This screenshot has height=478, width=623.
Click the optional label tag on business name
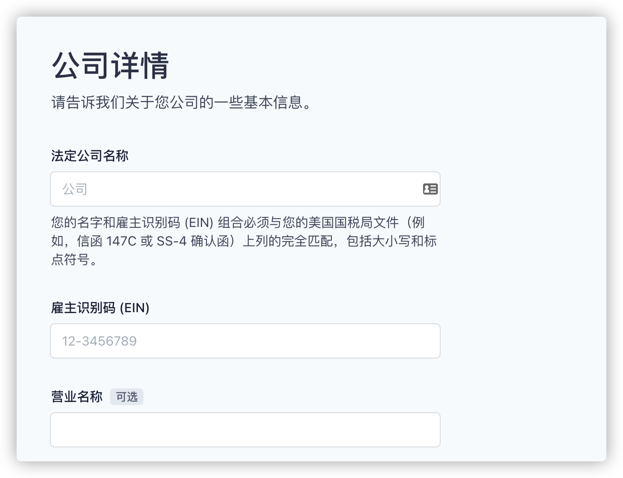[126, 396]
